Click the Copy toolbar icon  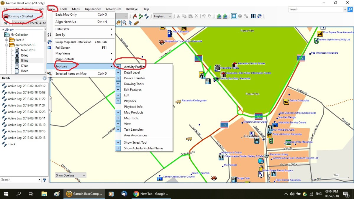coord(184,16)
